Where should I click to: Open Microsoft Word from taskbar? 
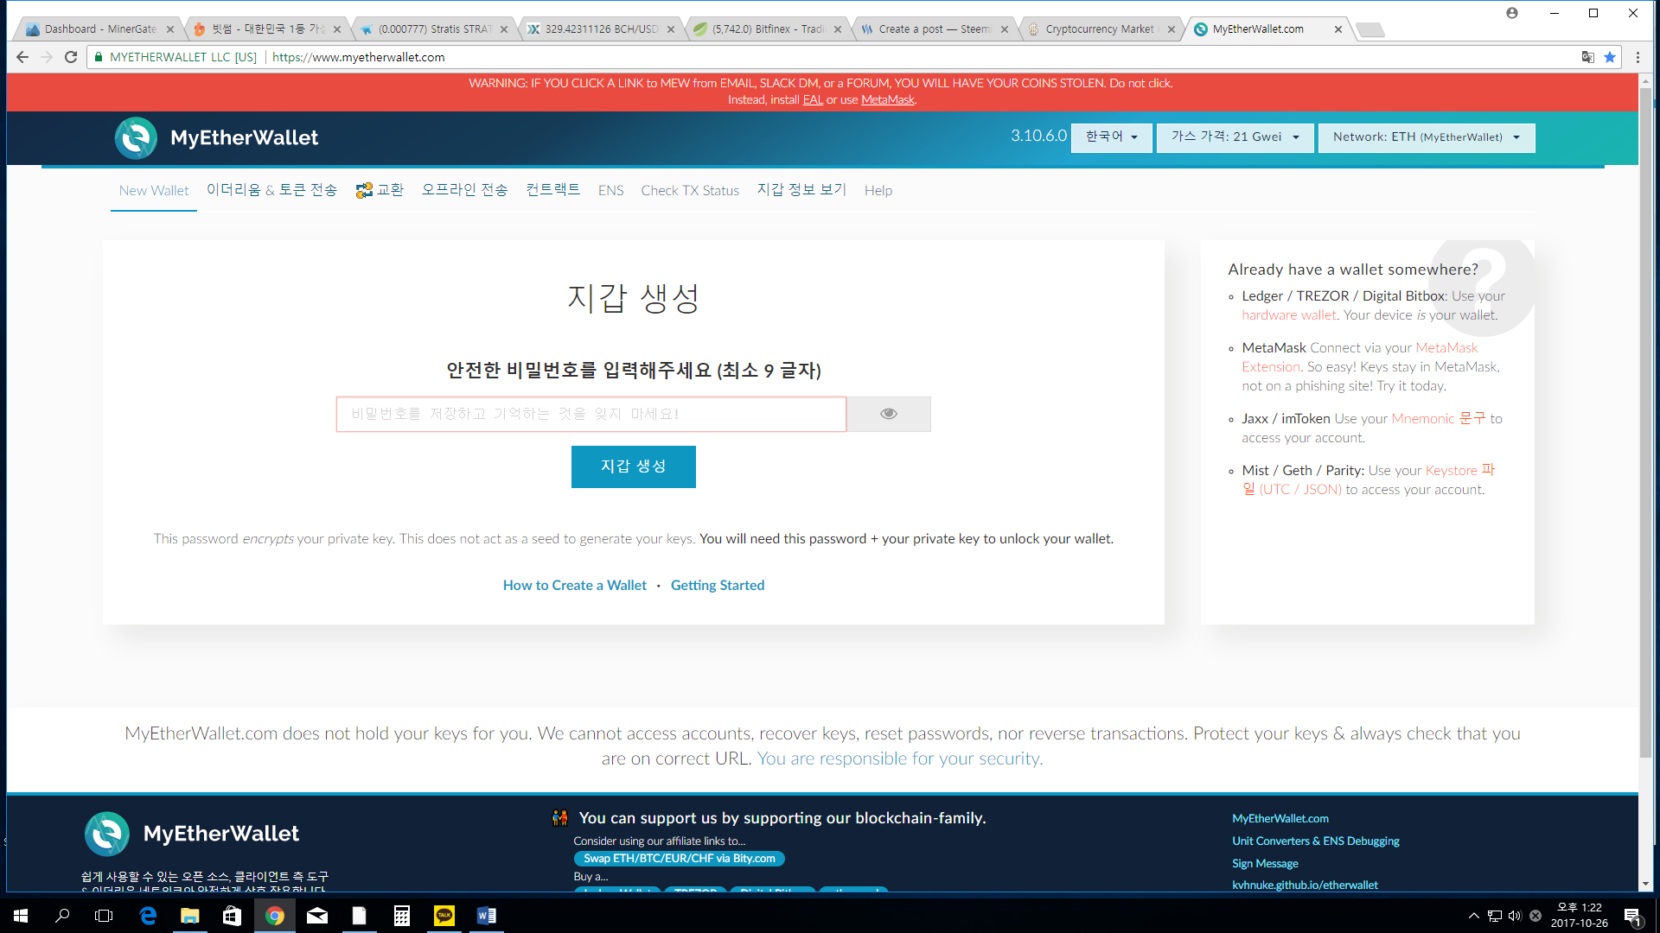(x=486, y=916)
